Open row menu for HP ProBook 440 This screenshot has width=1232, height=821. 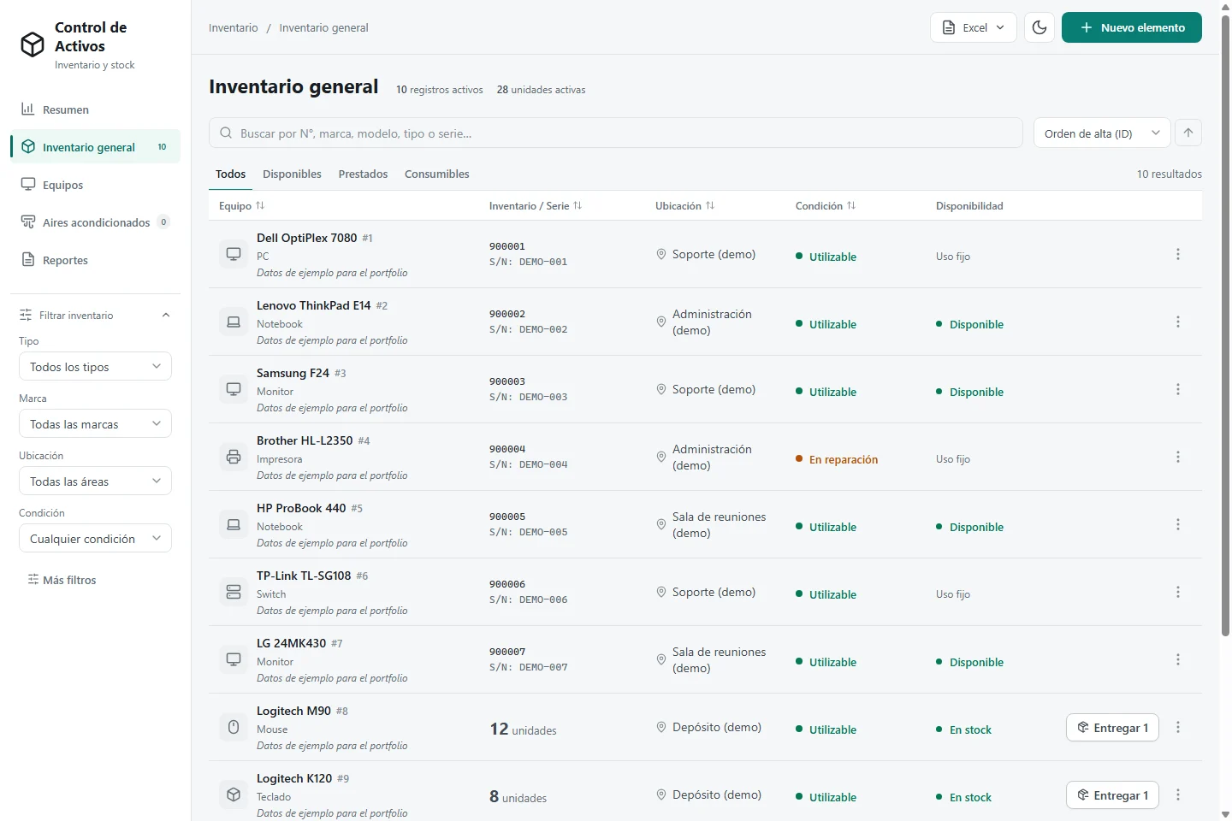[x=1178, y=524]
